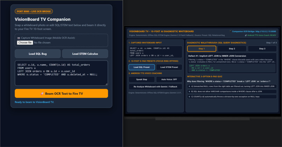Beam OCR Text to Fire TV
The width and height of the screenshot is (282, 147).
[x=61, y=93]
